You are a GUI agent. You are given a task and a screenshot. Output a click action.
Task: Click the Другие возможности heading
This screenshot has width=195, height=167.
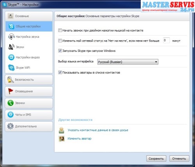pos(75,120)
